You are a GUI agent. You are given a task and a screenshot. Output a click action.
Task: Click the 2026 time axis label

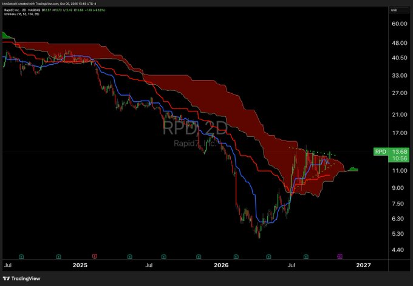pyautogui.click(x=221, y=265)
